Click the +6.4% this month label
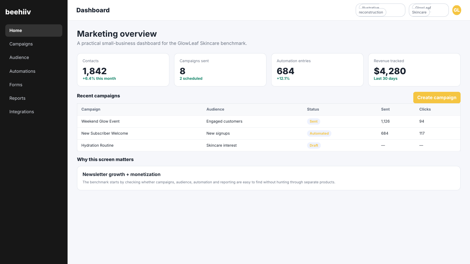 [99, 79]
